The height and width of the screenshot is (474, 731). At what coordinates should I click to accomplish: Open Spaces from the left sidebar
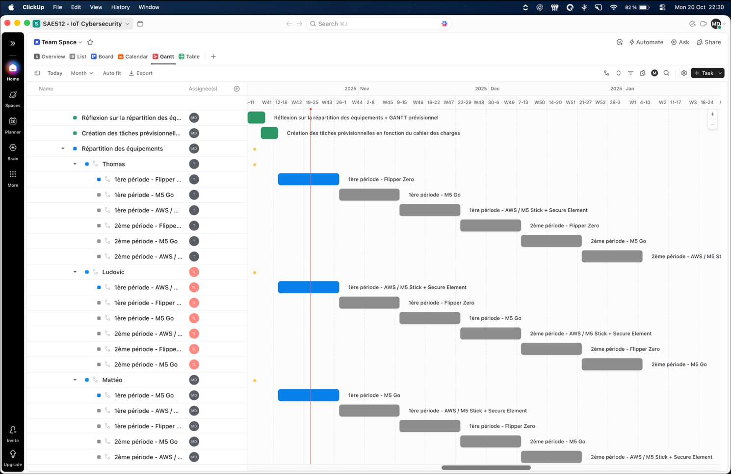pos(12,95)
